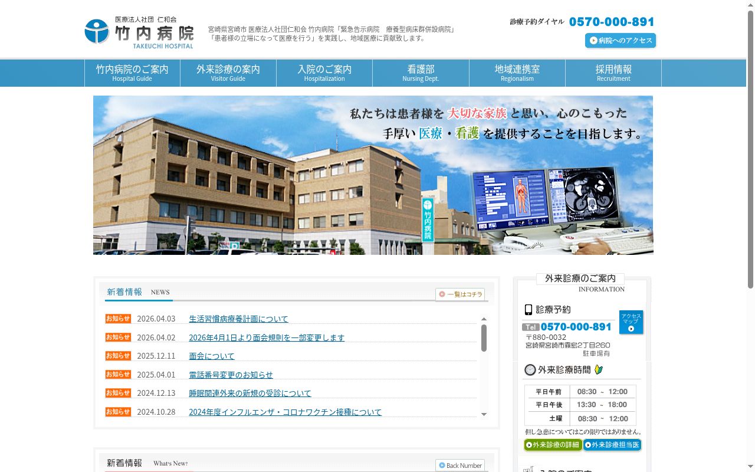The width and height of the screenshot is (755, 472).
Task: Open 外来診療担当医 blue button
Action: click(x=612, y=445)
